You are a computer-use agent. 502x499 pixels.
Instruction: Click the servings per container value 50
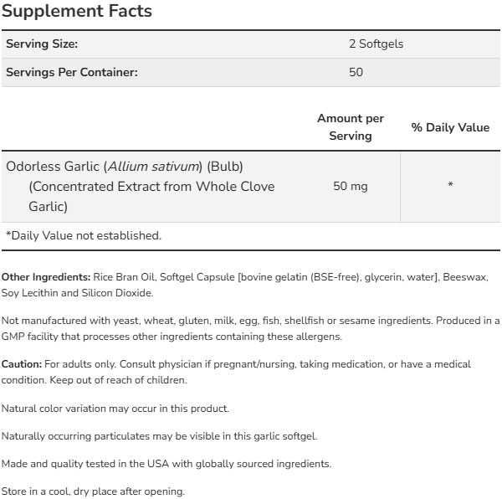click(x=356, y=72)
